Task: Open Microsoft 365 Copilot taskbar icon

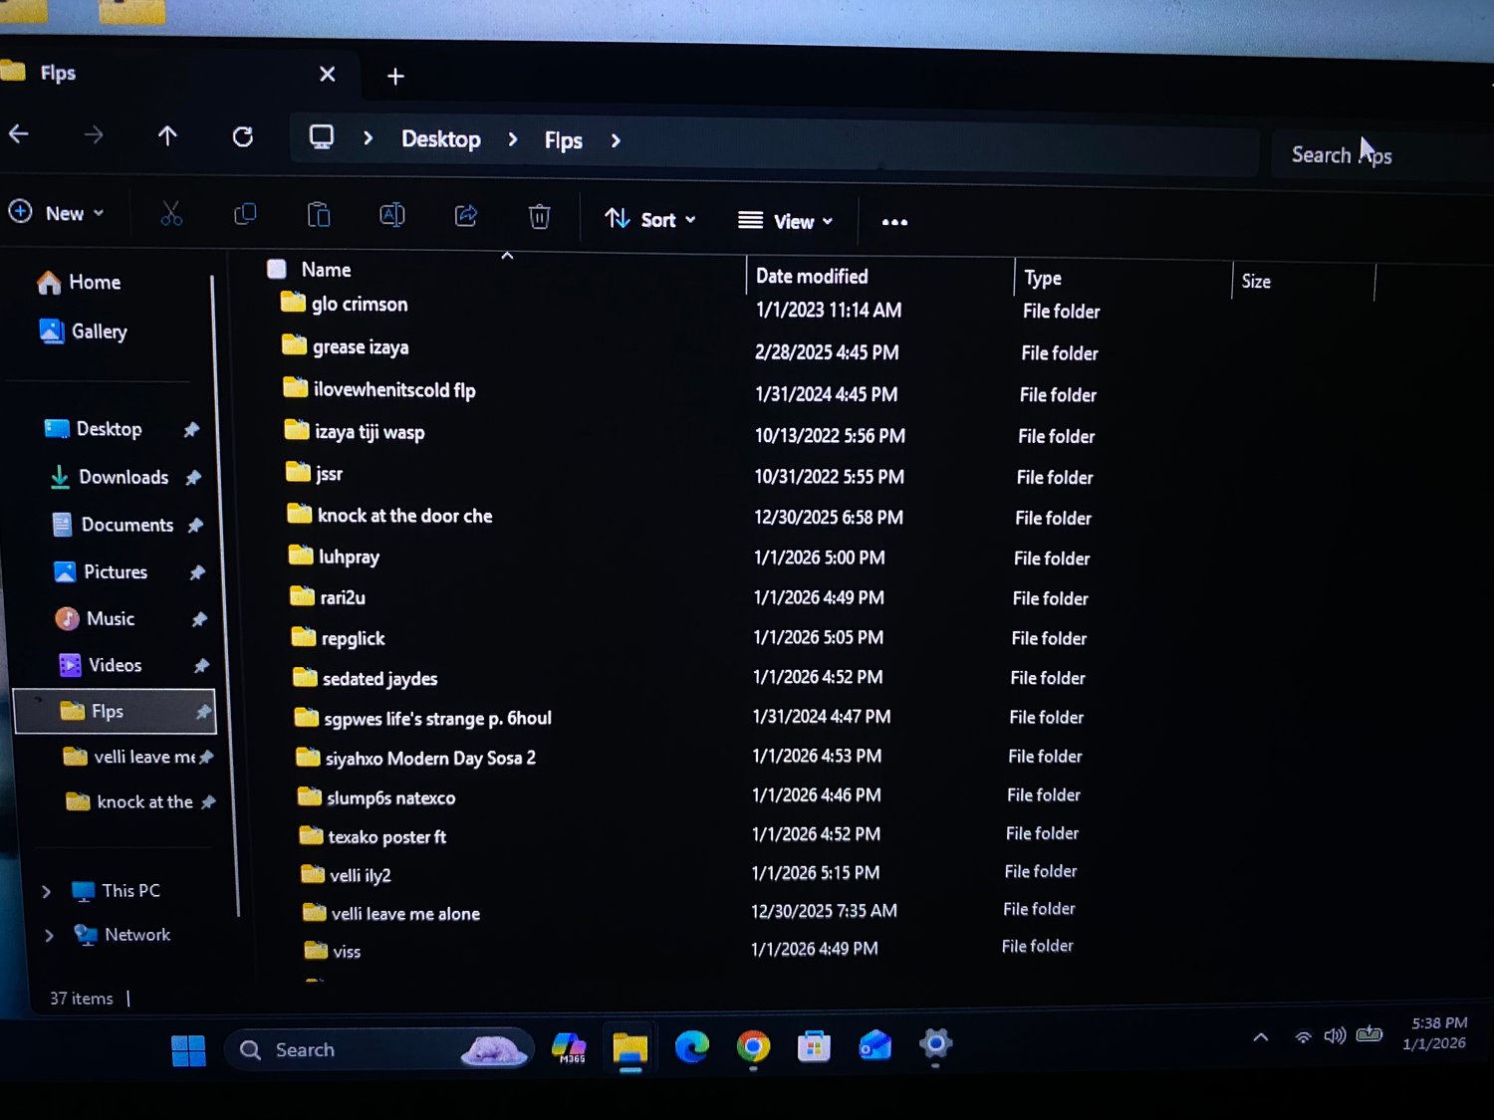Action: click(x=569, y=1047)
